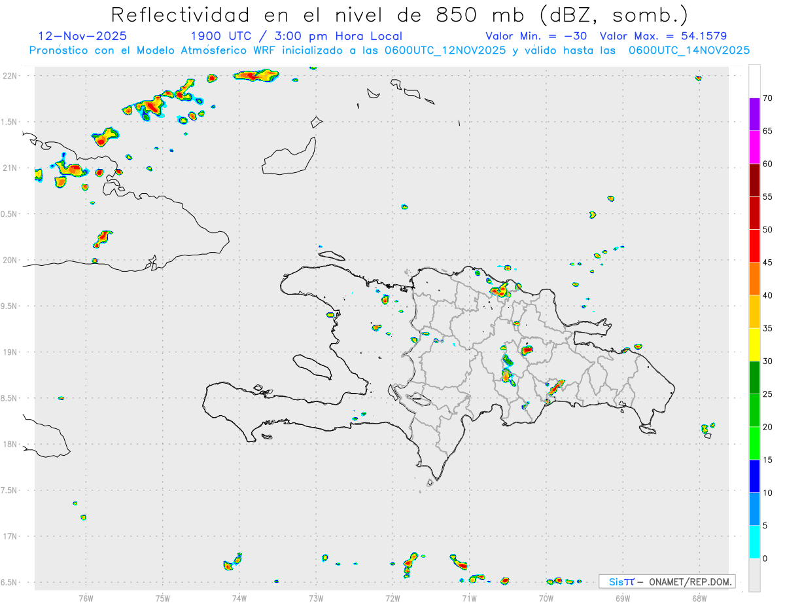Click the '70W' longitude axis label

(x=546, y=597)
